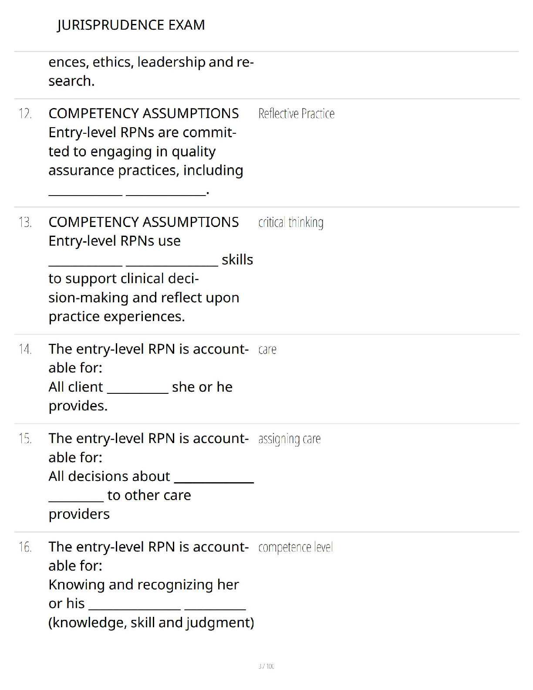Click the answer 'care' for question 14
533x690 pixels.
click(x=267, y=349)
